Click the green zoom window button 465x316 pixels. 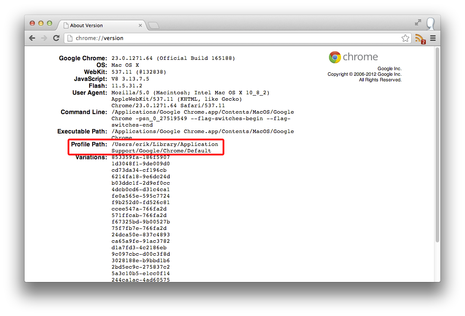click(50, 23)
